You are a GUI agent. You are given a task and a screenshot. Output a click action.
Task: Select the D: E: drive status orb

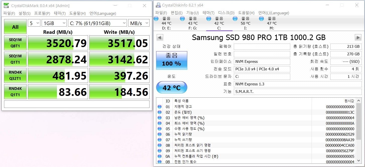point(156,19)
